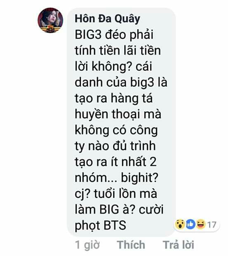Click the wow face reaction emoji

(x=180, y=224)
